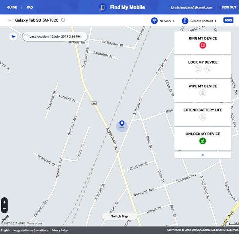Image resolution: width=239 pixels, height=234 pixels.
Task: Click the Demarest St label near Orchard Pl
Action: pyautogui.click(x=52, y=100)
